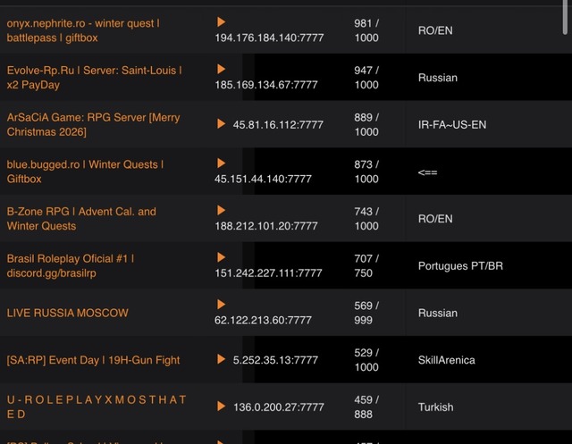The image size is (572, 444).
Task: Click the 194.176.184.140:7777 address text
Action: tap(269, 38)
